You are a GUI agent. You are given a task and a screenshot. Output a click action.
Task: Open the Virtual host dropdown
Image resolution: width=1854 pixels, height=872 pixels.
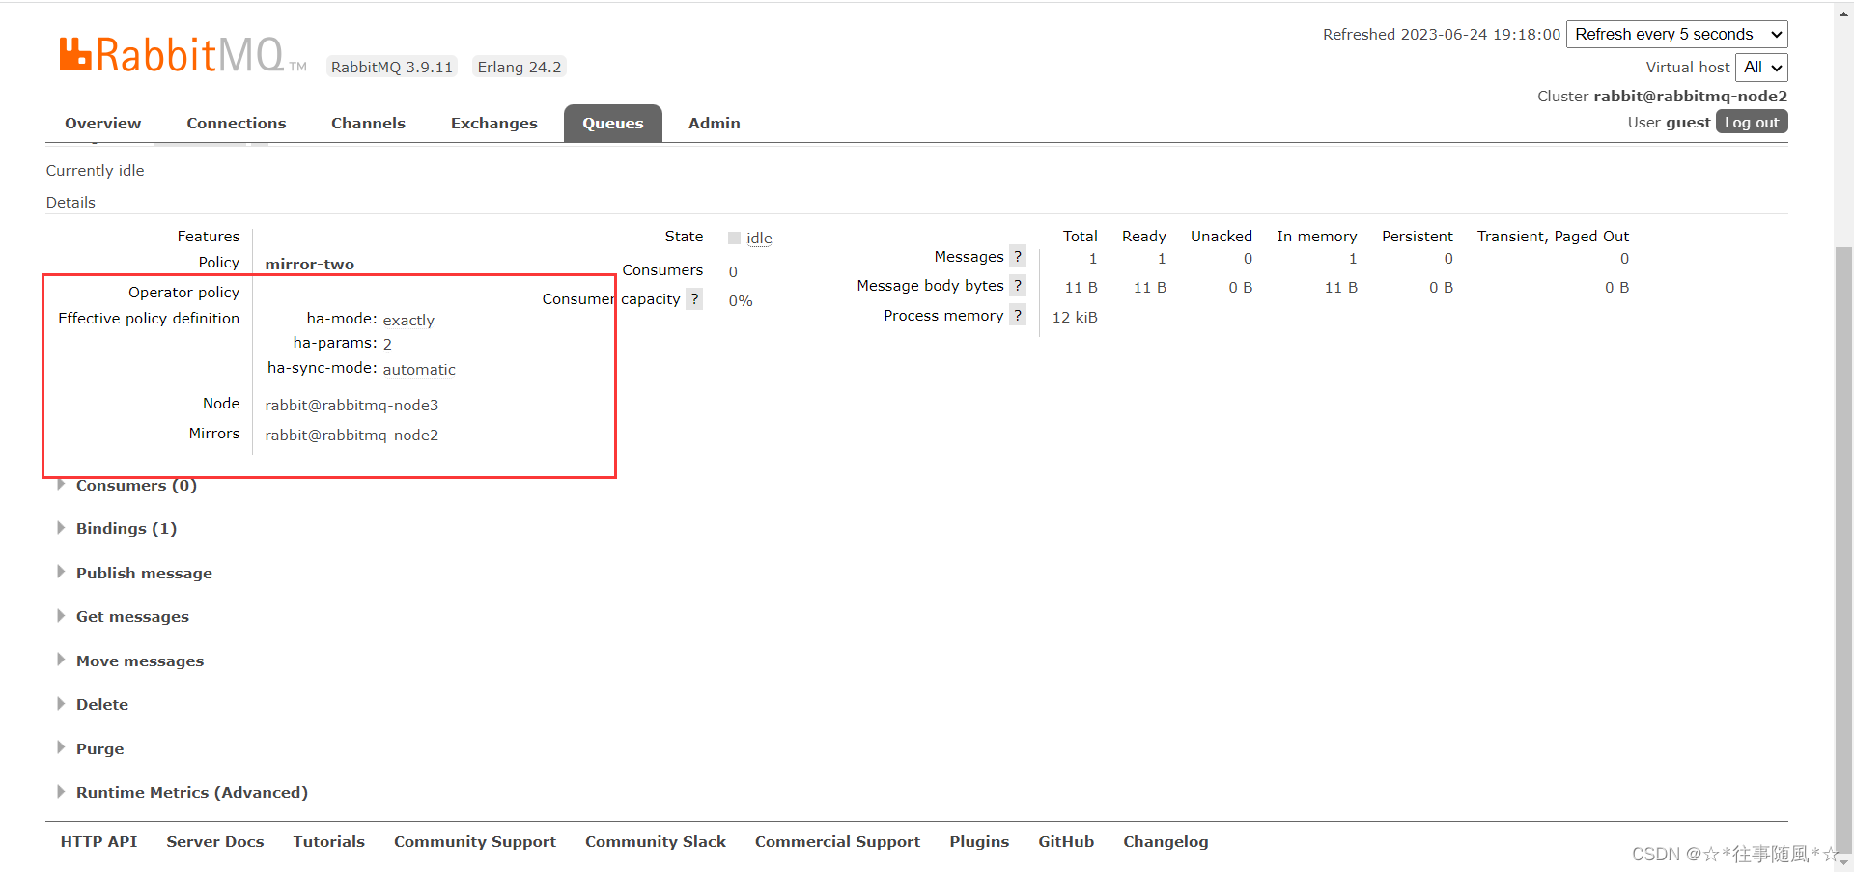(1762, 67)
